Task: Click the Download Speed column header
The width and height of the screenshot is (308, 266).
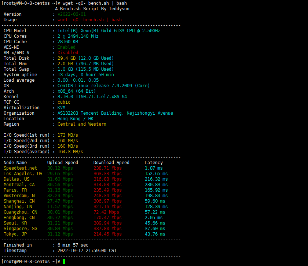Action: pyautogui.click(x=111, y=163)
